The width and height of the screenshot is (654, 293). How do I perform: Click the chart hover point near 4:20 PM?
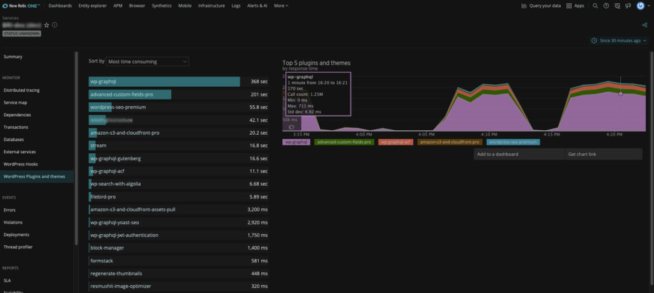click(x=621, y=94)
